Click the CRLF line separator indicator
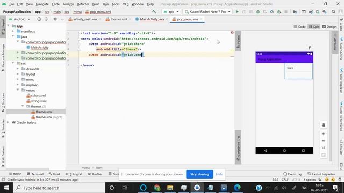Screen dimensions: 344x193 pyautogui.click(x=285, y=180)
